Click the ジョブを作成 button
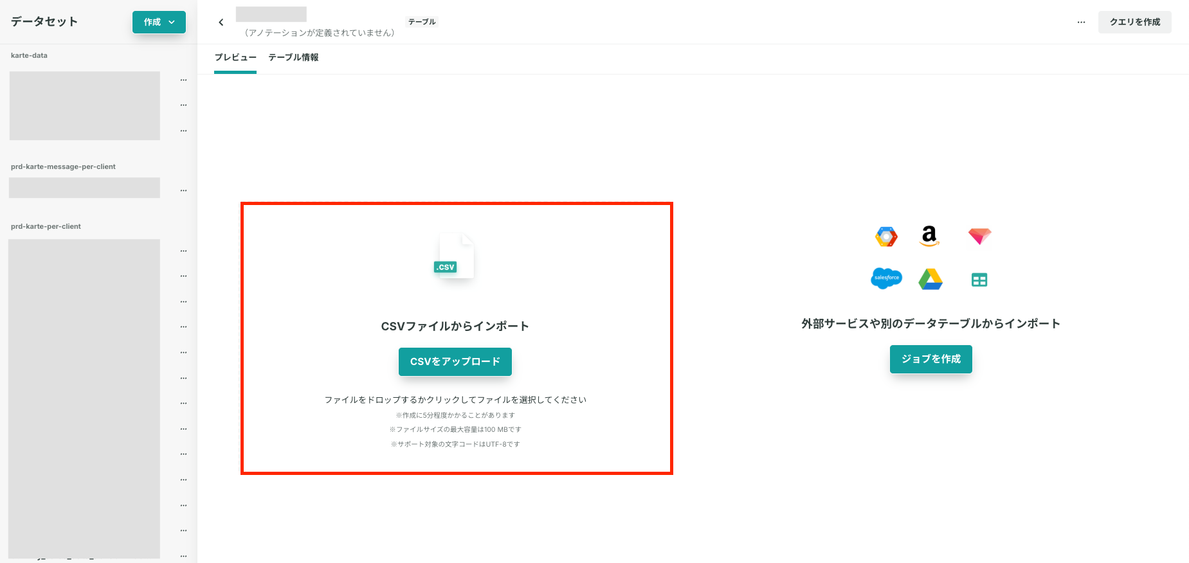 [930, 359]
